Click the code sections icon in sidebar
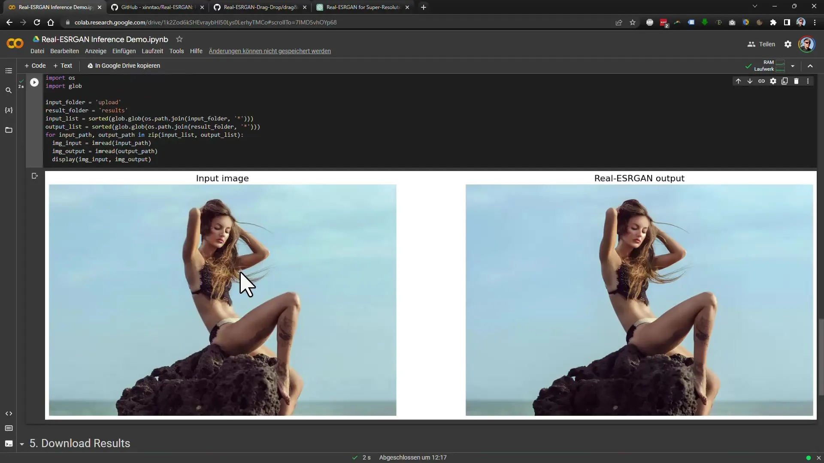The height and width of the screenshot is (463, 824). coord(9,413)
